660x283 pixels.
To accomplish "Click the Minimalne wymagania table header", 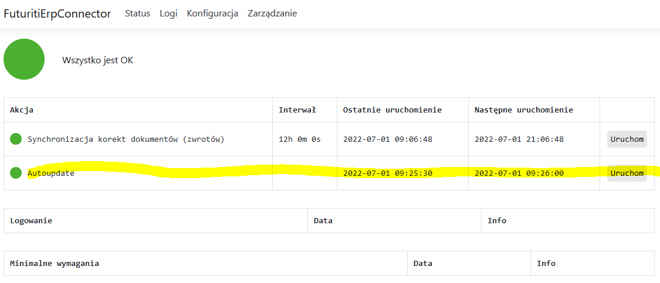I will [55, 264].
